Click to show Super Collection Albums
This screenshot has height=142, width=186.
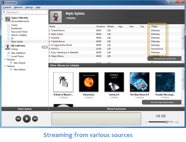(x=162, y=102)
